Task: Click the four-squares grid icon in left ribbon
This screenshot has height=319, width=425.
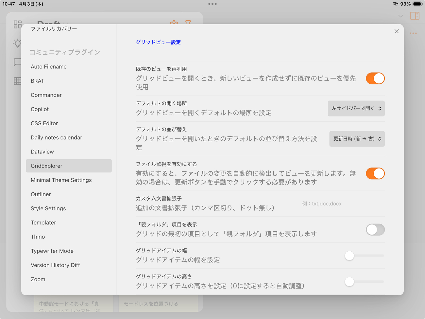Action: point(18,25)
